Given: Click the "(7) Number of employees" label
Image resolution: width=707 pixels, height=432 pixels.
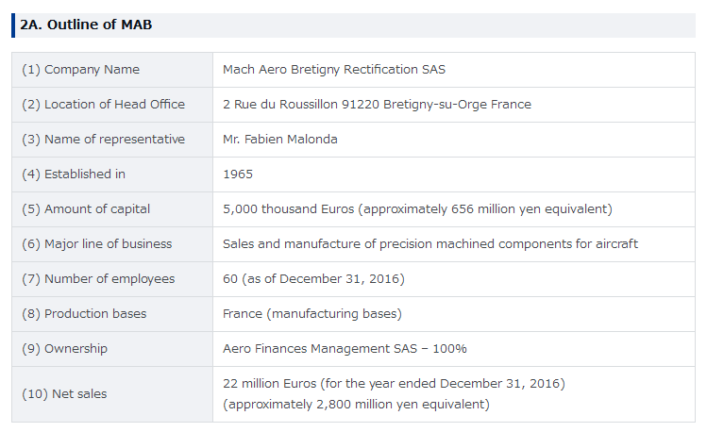Looking at the screenshot, I should [x=98, y=278].
